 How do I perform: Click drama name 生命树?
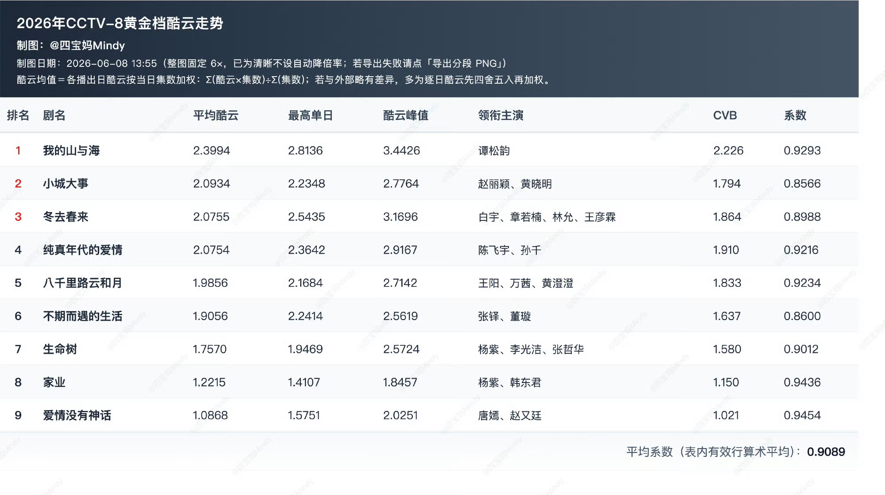pos(60,349)
